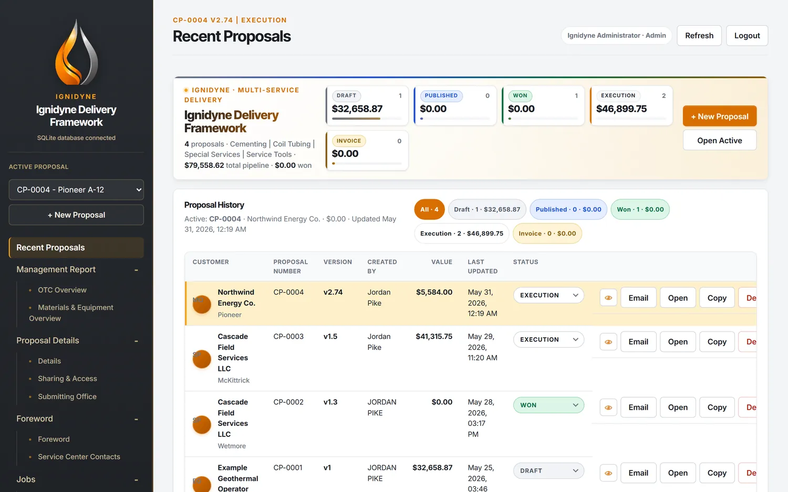Viewport: 788px width, 492px height.
Task: Filter by the Published · 0 · $0.00 chip
Action: tap(568, 209)
